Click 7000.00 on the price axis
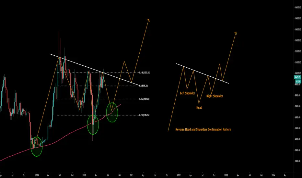 click(x=298, y=106)
